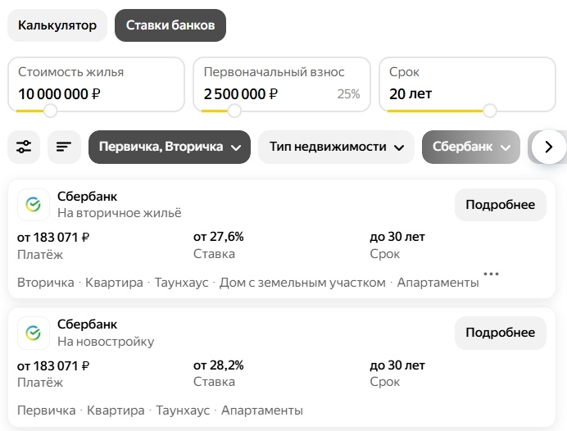Switch to the Калькулятор tab
This screenshot has width=567, height=431.
coord(57,25)
